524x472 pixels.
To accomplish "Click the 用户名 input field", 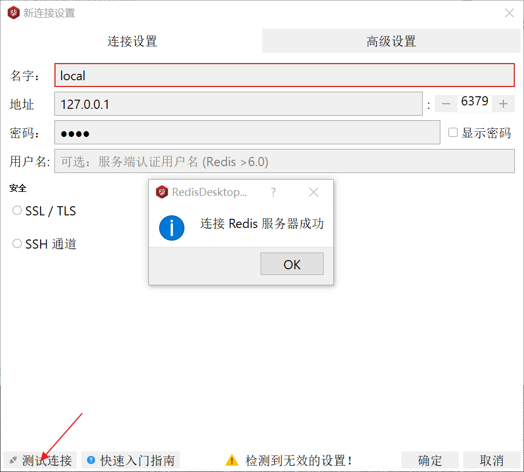I will coord(284,162).
